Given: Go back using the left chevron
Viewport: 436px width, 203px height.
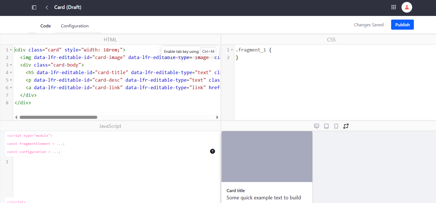Looking at the screenshot, I should click(x=47, y=8).
